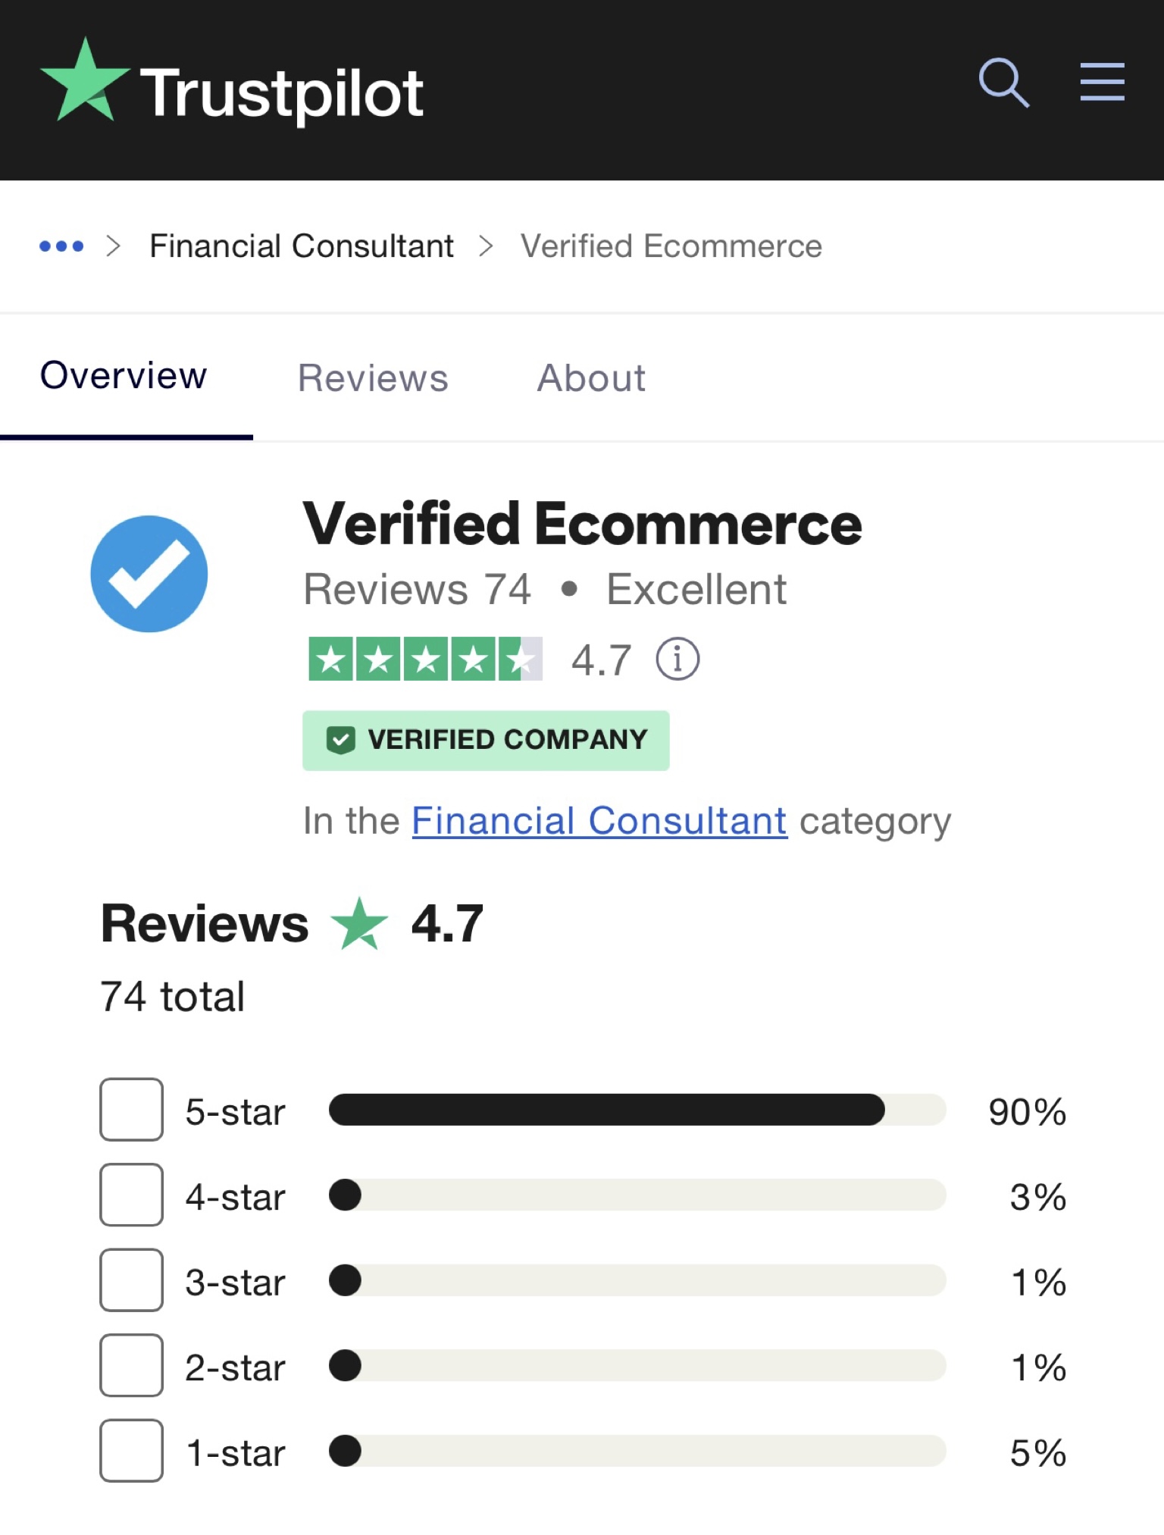Tick the 5-star filter checkbox

132,1110
